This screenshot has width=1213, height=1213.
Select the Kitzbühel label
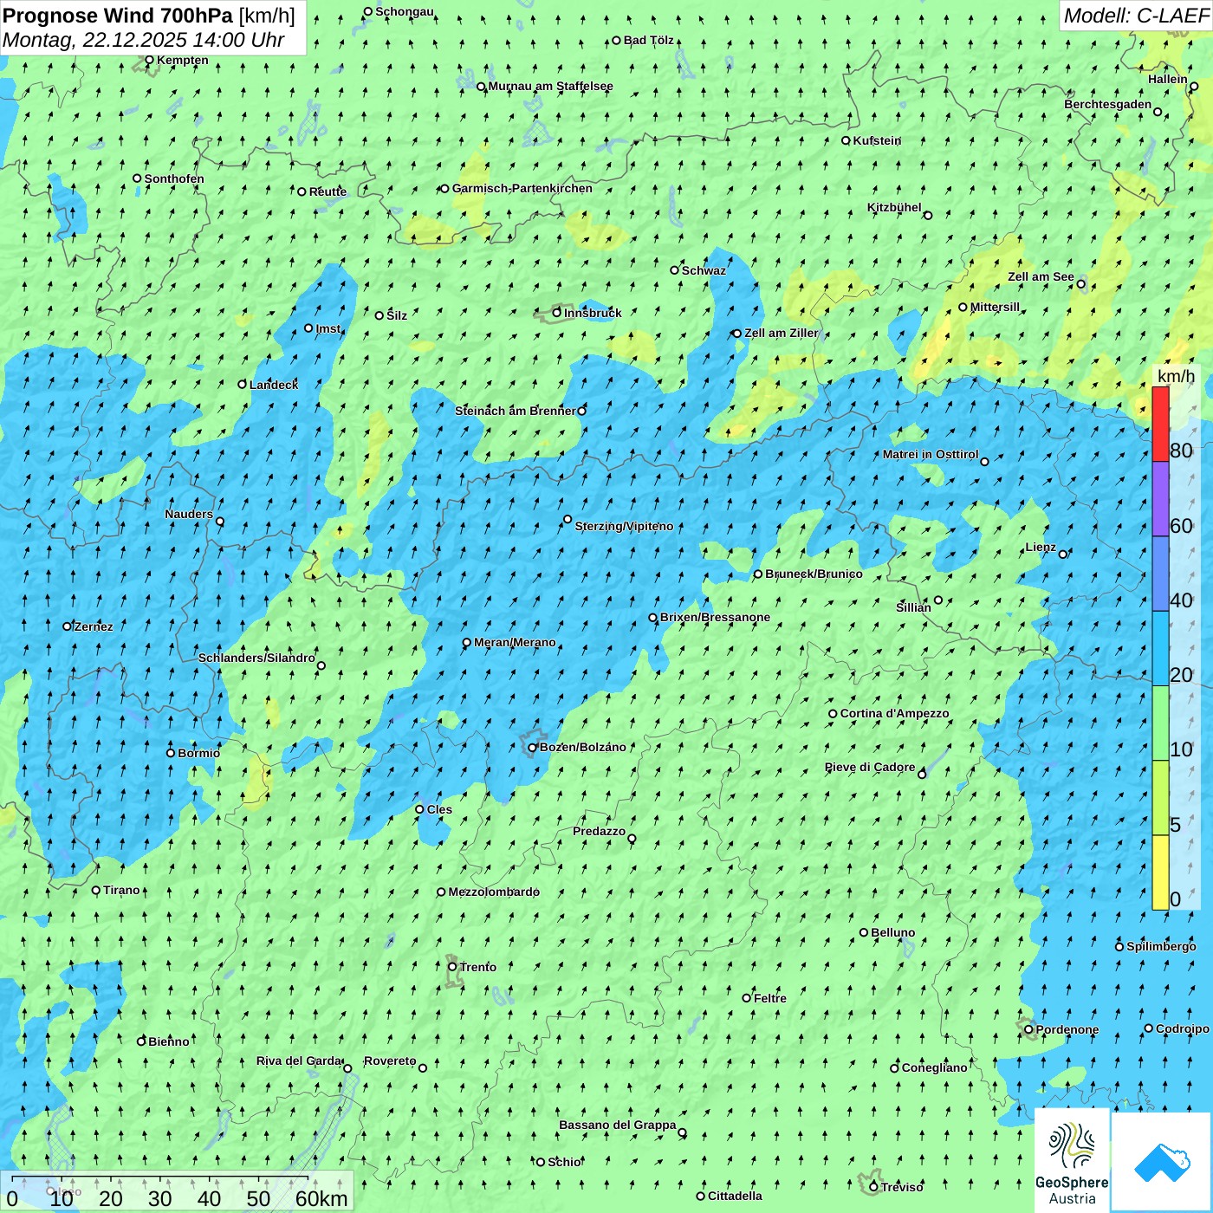tap(894, 207)
